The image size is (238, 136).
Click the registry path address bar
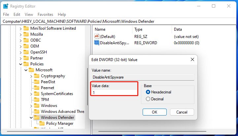(x=119, y=21)
